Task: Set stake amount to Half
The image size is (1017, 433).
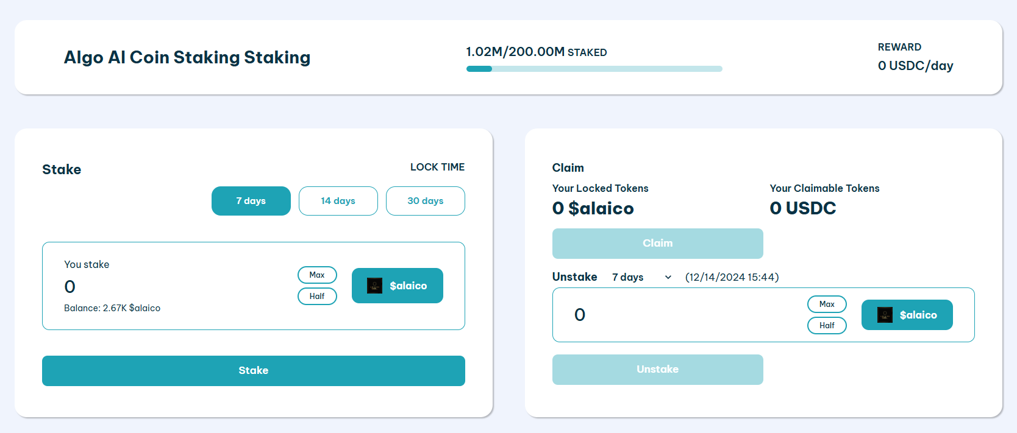Action: (x=317, y=297)
